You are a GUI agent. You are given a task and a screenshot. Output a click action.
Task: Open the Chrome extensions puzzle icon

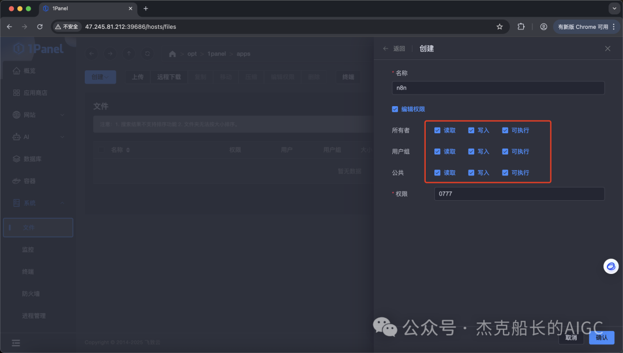(x=521, y=27)
